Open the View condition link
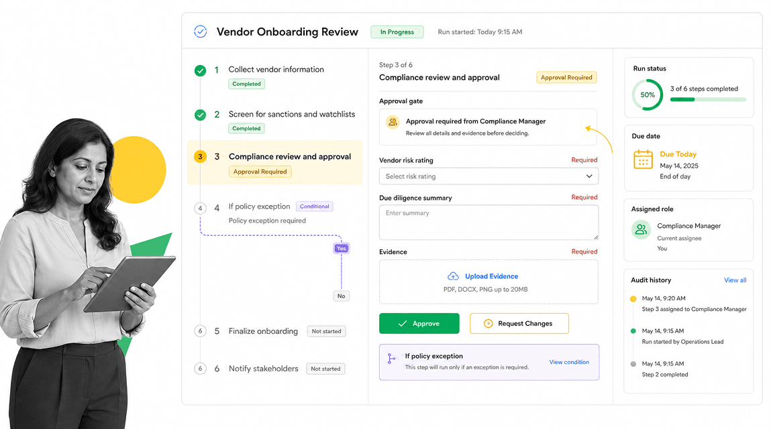 pyautogui.click(x=569, y=362)
